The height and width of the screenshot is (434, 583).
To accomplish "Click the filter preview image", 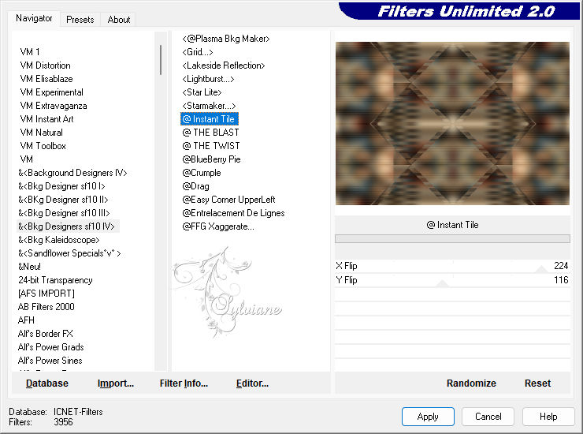I will point(452,123).
